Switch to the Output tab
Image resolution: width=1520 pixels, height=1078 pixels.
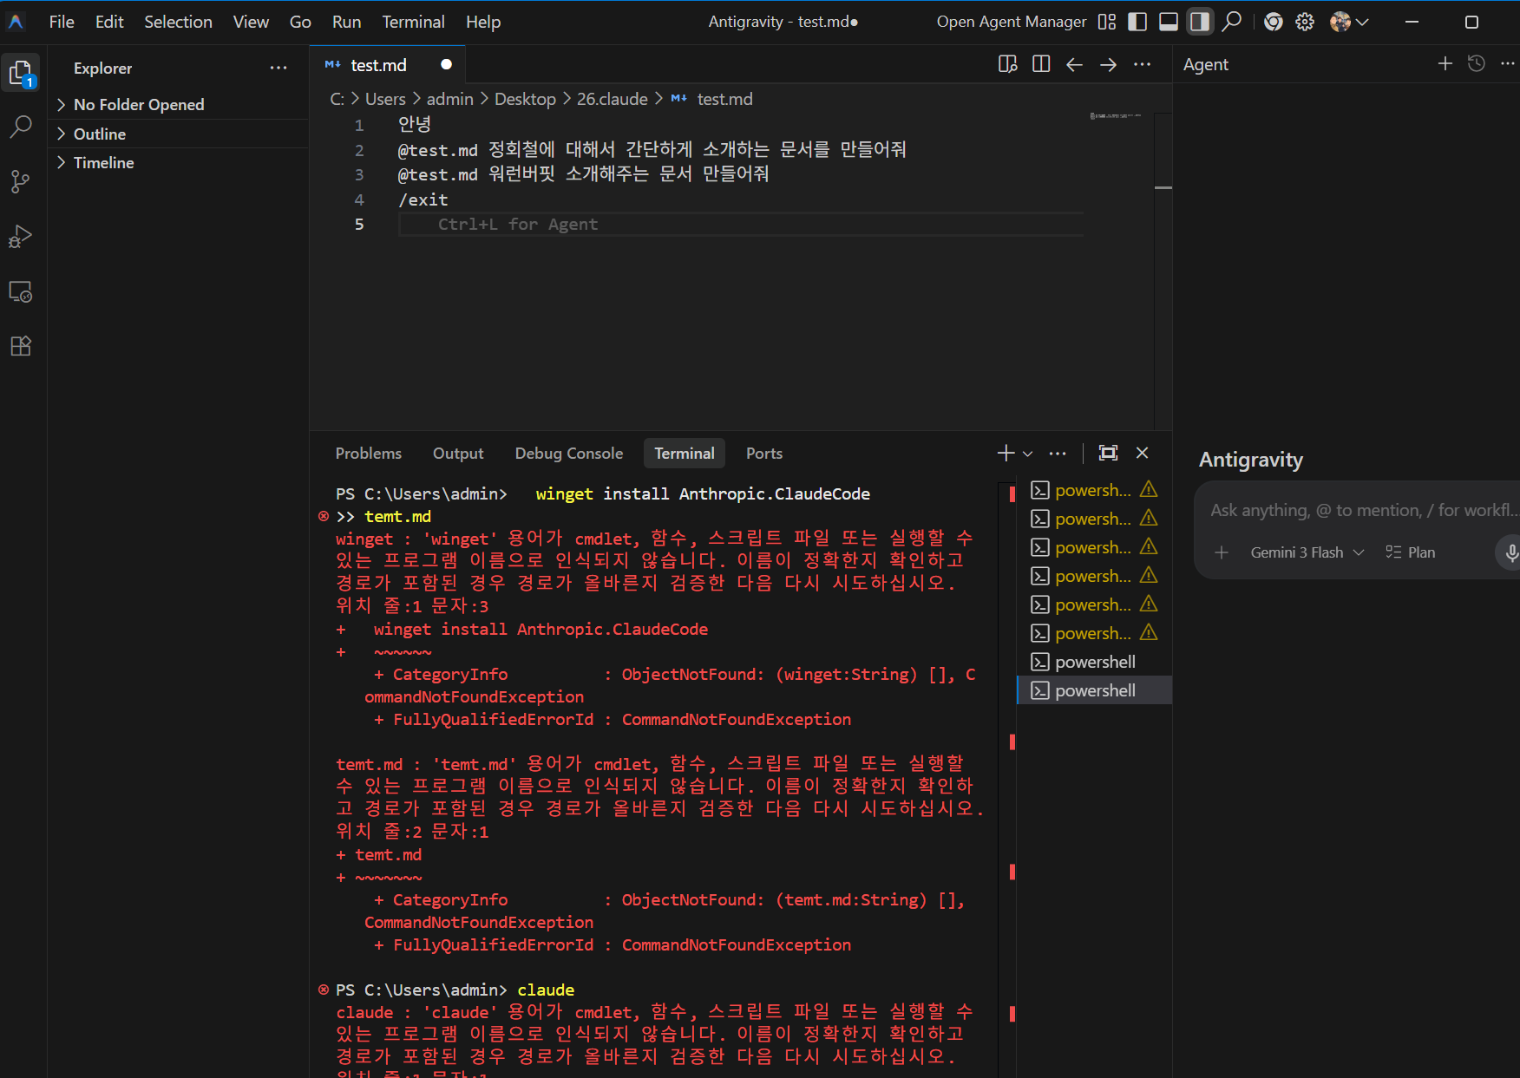[x=458, y=453]
